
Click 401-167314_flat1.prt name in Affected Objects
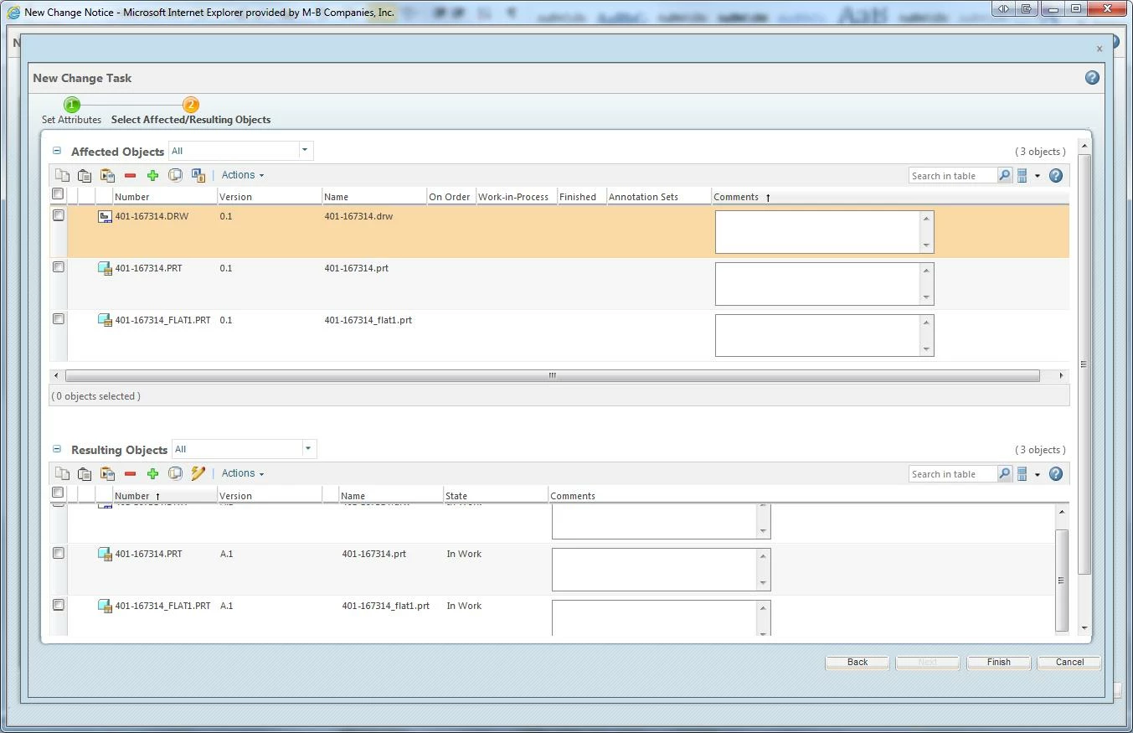368,320
